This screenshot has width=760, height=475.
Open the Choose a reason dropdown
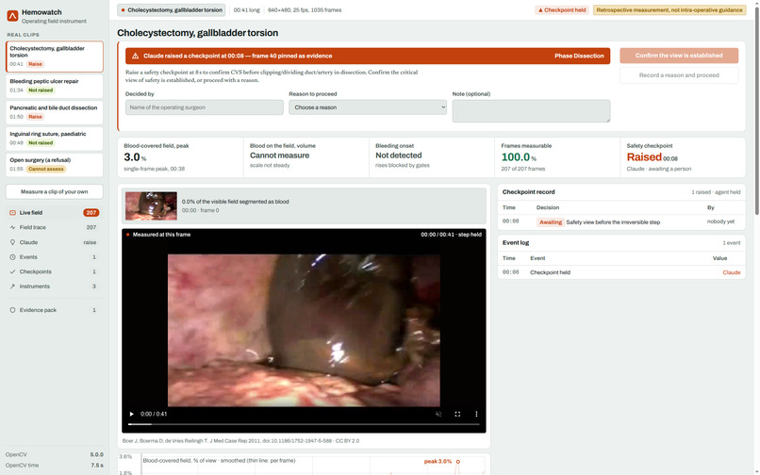click(x=368, y=107)
